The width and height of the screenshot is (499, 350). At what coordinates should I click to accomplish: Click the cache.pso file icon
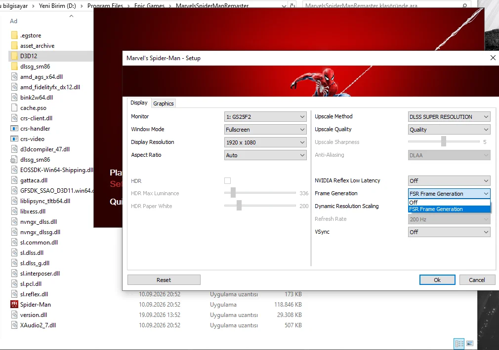click(14, 107)
